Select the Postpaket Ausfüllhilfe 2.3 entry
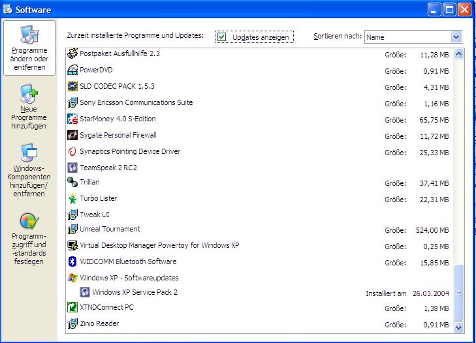 click(119, 53)
